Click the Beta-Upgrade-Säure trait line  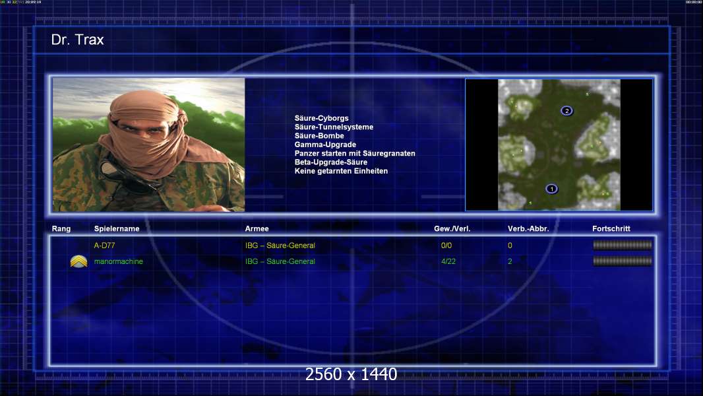click(331, 162)
